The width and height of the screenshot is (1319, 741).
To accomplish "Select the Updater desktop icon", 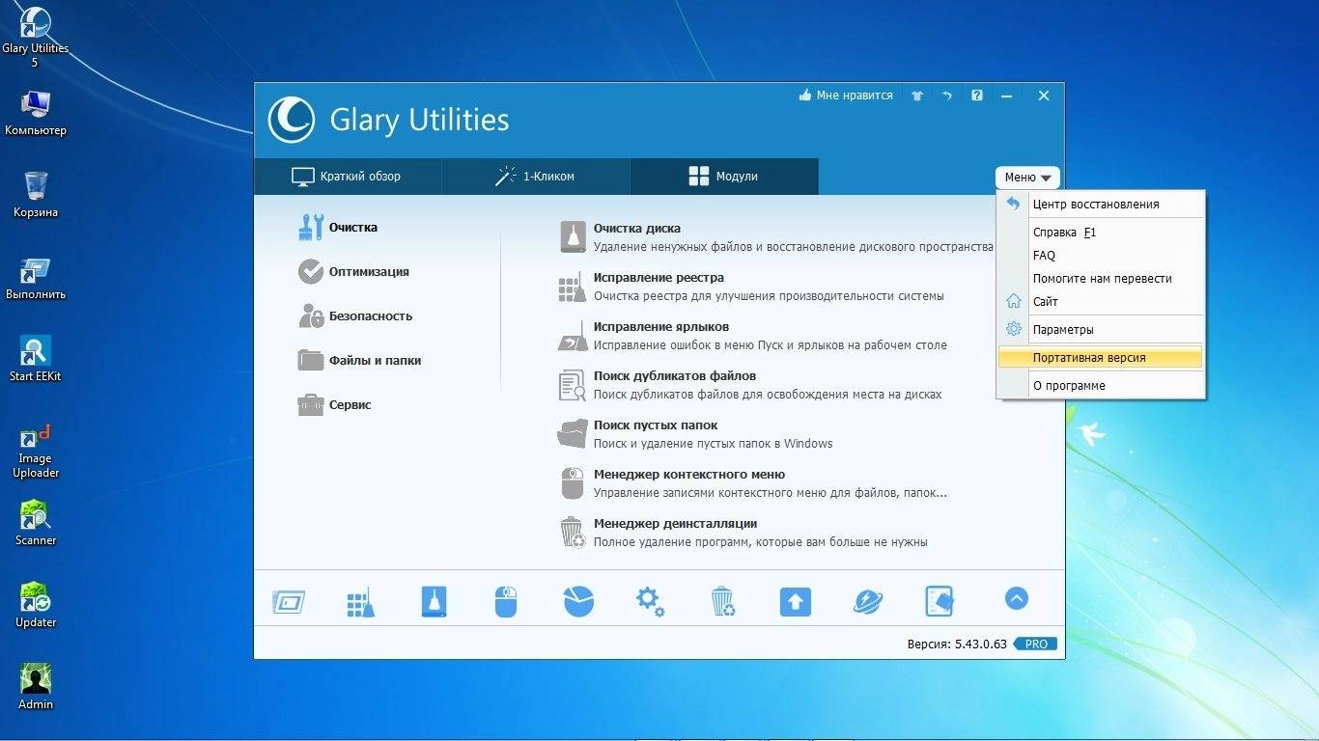I will 36,605.
